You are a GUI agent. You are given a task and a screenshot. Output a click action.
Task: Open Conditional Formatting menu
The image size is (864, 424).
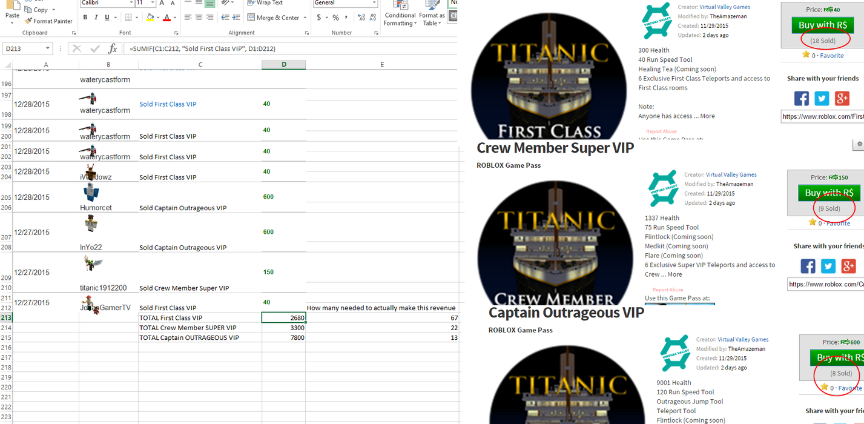400,13
